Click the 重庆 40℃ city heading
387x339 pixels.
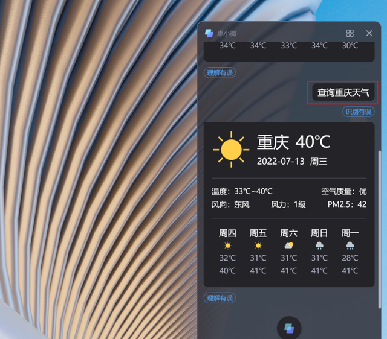(x=293, y=142)
